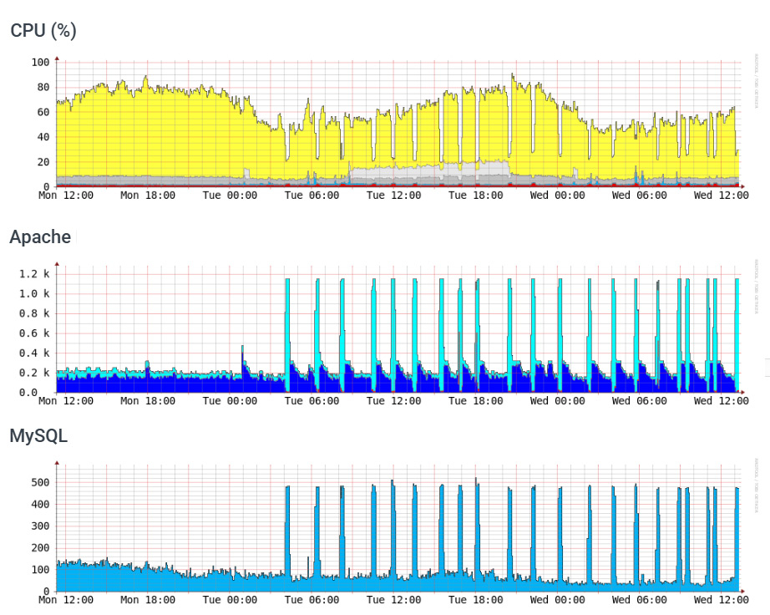Click the x-axis end arrow on the Apache graph

click(x=742, y=392)
